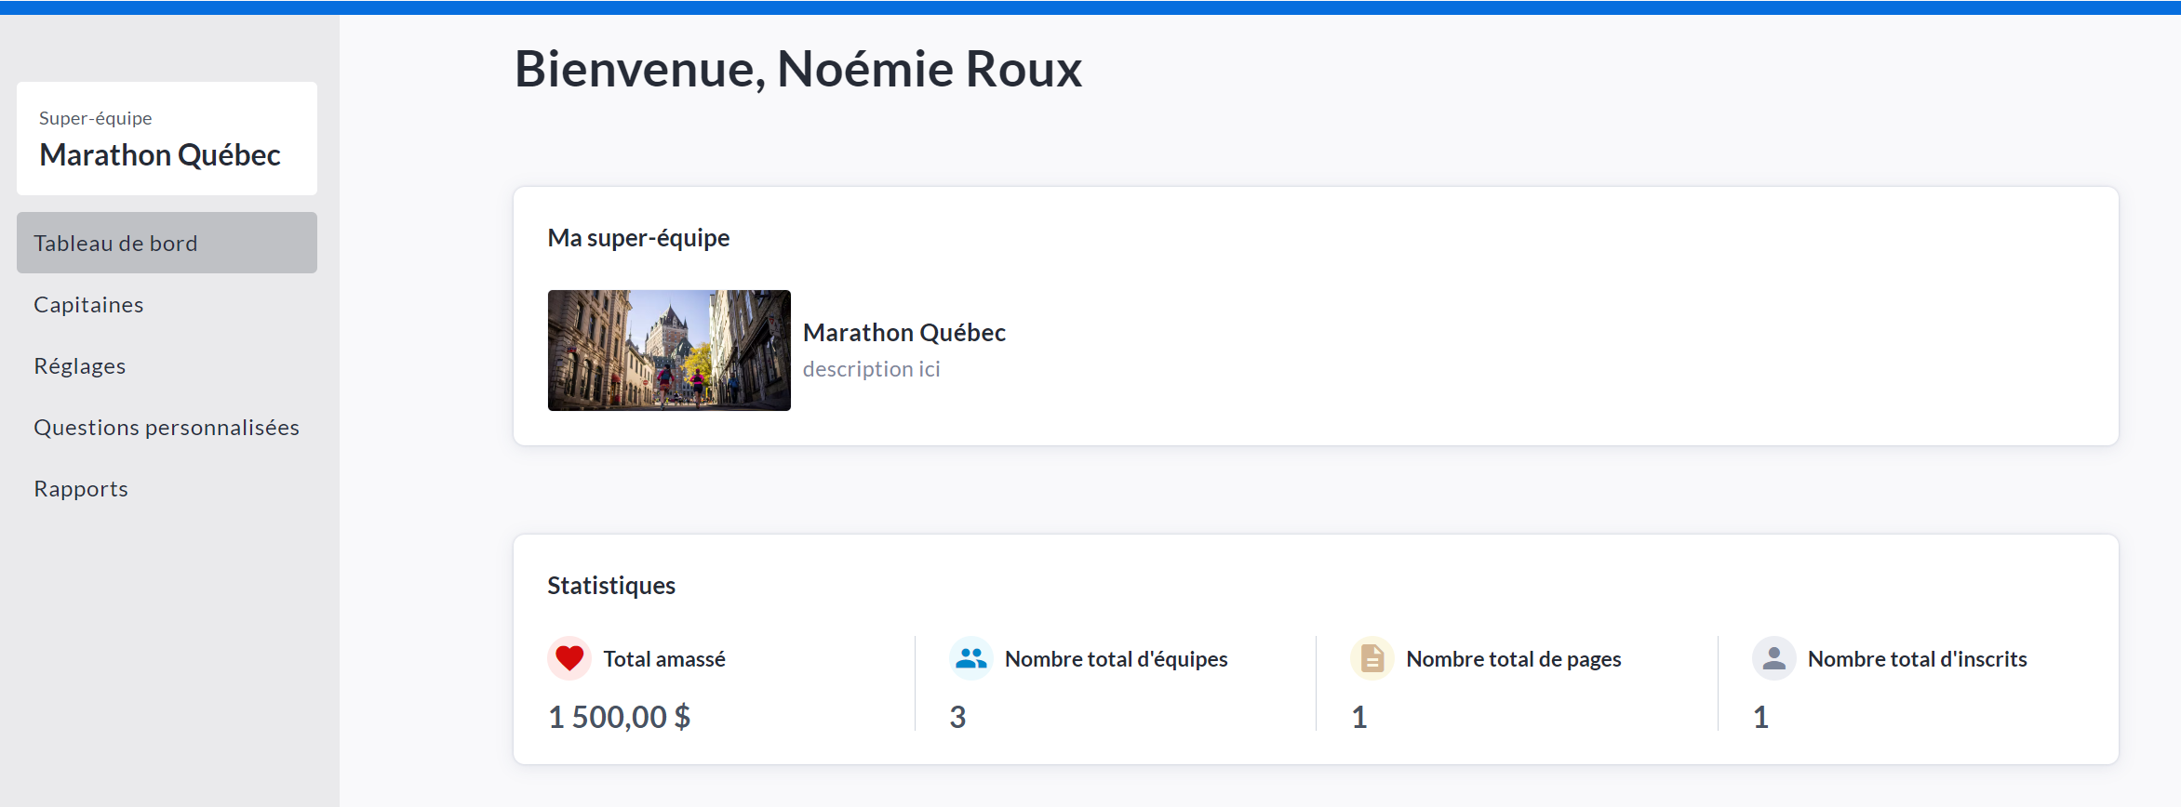Click the blue teams icon in Statistiques
Image resolution: width=2181 pixels, height=807 pixels.
970,658
